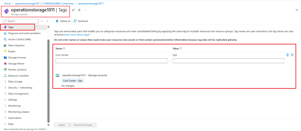Click the Events lightning bolt icon

click(5, 51)
